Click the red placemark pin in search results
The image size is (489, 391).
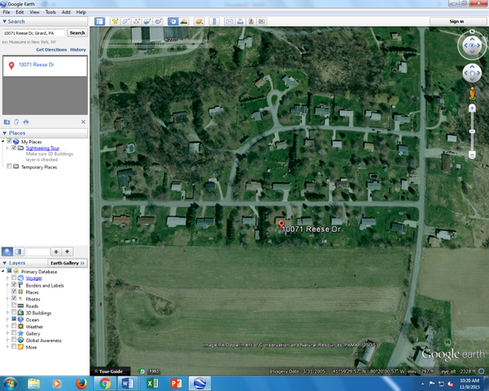click(11, 65)
